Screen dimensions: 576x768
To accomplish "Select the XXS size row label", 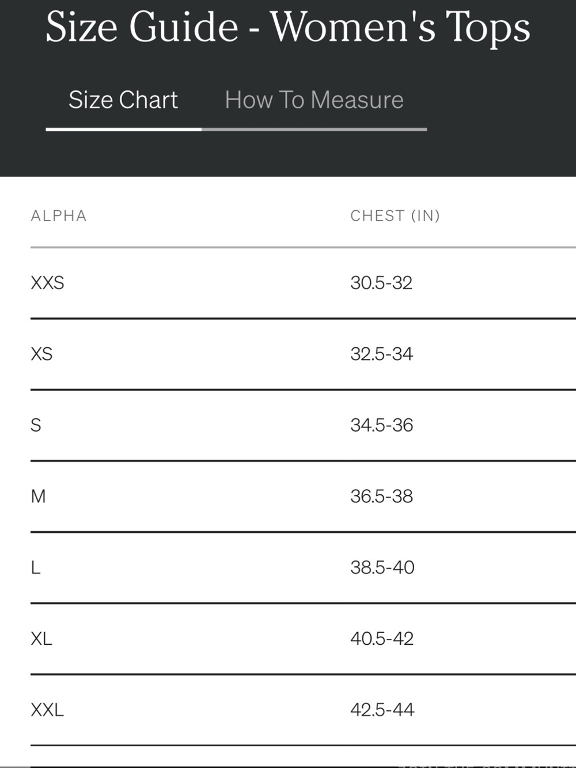I will pos(47,283).
